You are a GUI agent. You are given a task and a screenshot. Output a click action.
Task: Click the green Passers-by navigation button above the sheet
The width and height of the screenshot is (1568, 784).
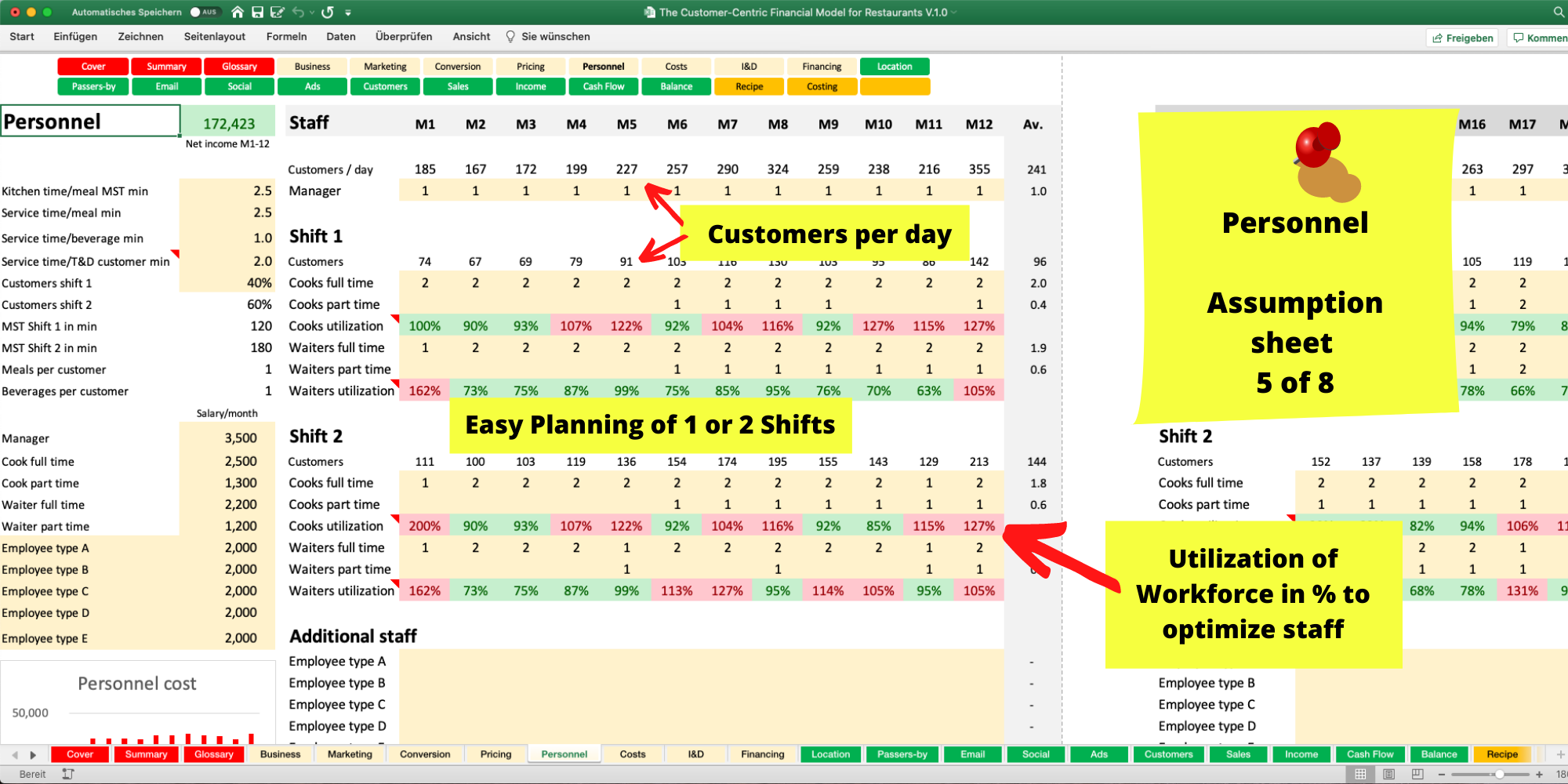[93, 87]
